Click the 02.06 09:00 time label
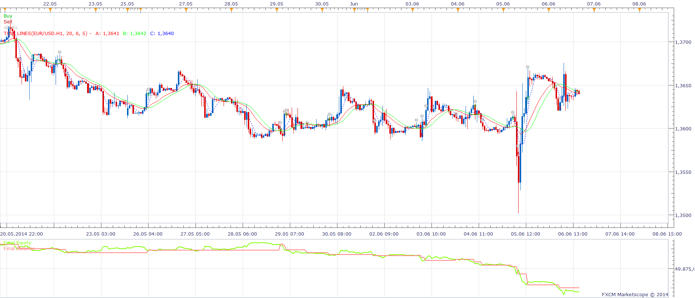 (x=384, y=234)
